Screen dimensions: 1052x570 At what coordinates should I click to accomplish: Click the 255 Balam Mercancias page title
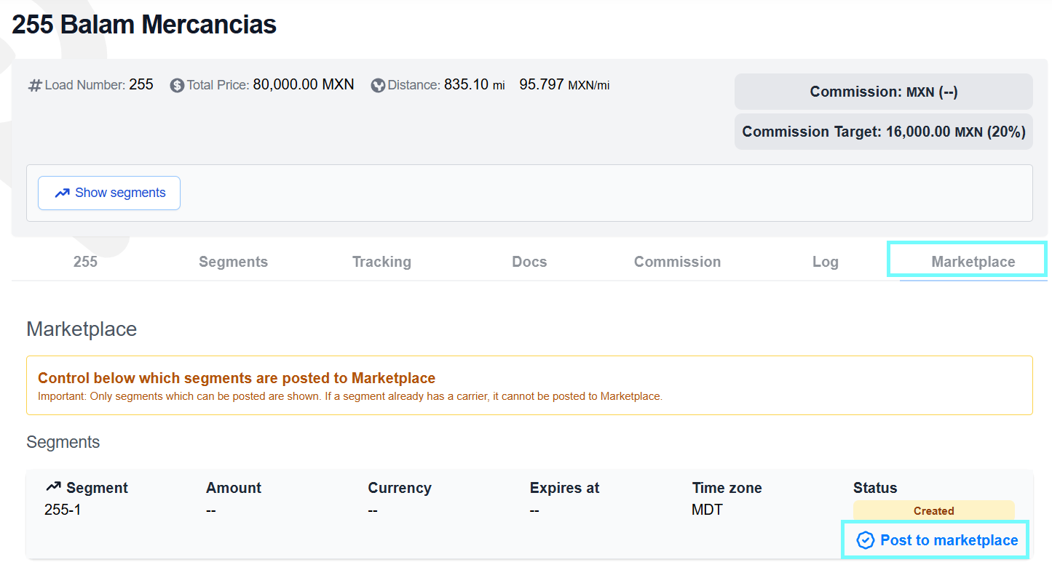(x=144, y=25)
